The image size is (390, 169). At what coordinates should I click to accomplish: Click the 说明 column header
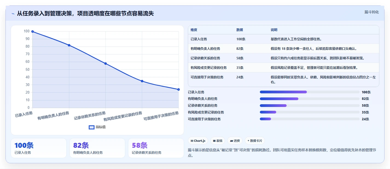[x=274, y=30]
